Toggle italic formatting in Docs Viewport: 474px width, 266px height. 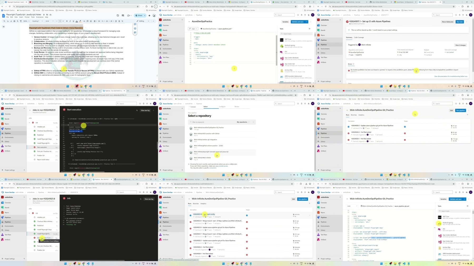pos(70,21)
